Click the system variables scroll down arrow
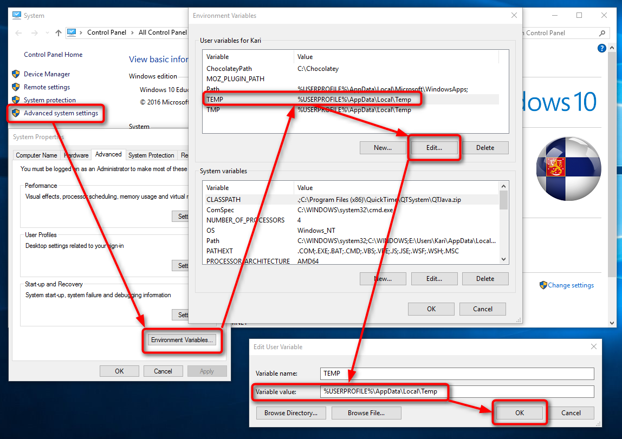This screenshot has width=622, height=439. pos(503,259)
